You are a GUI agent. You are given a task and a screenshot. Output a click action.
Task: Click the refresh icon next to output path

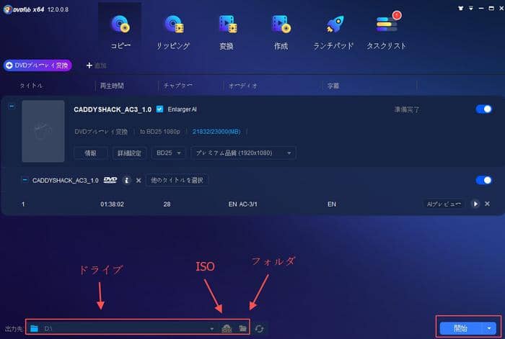259,329
